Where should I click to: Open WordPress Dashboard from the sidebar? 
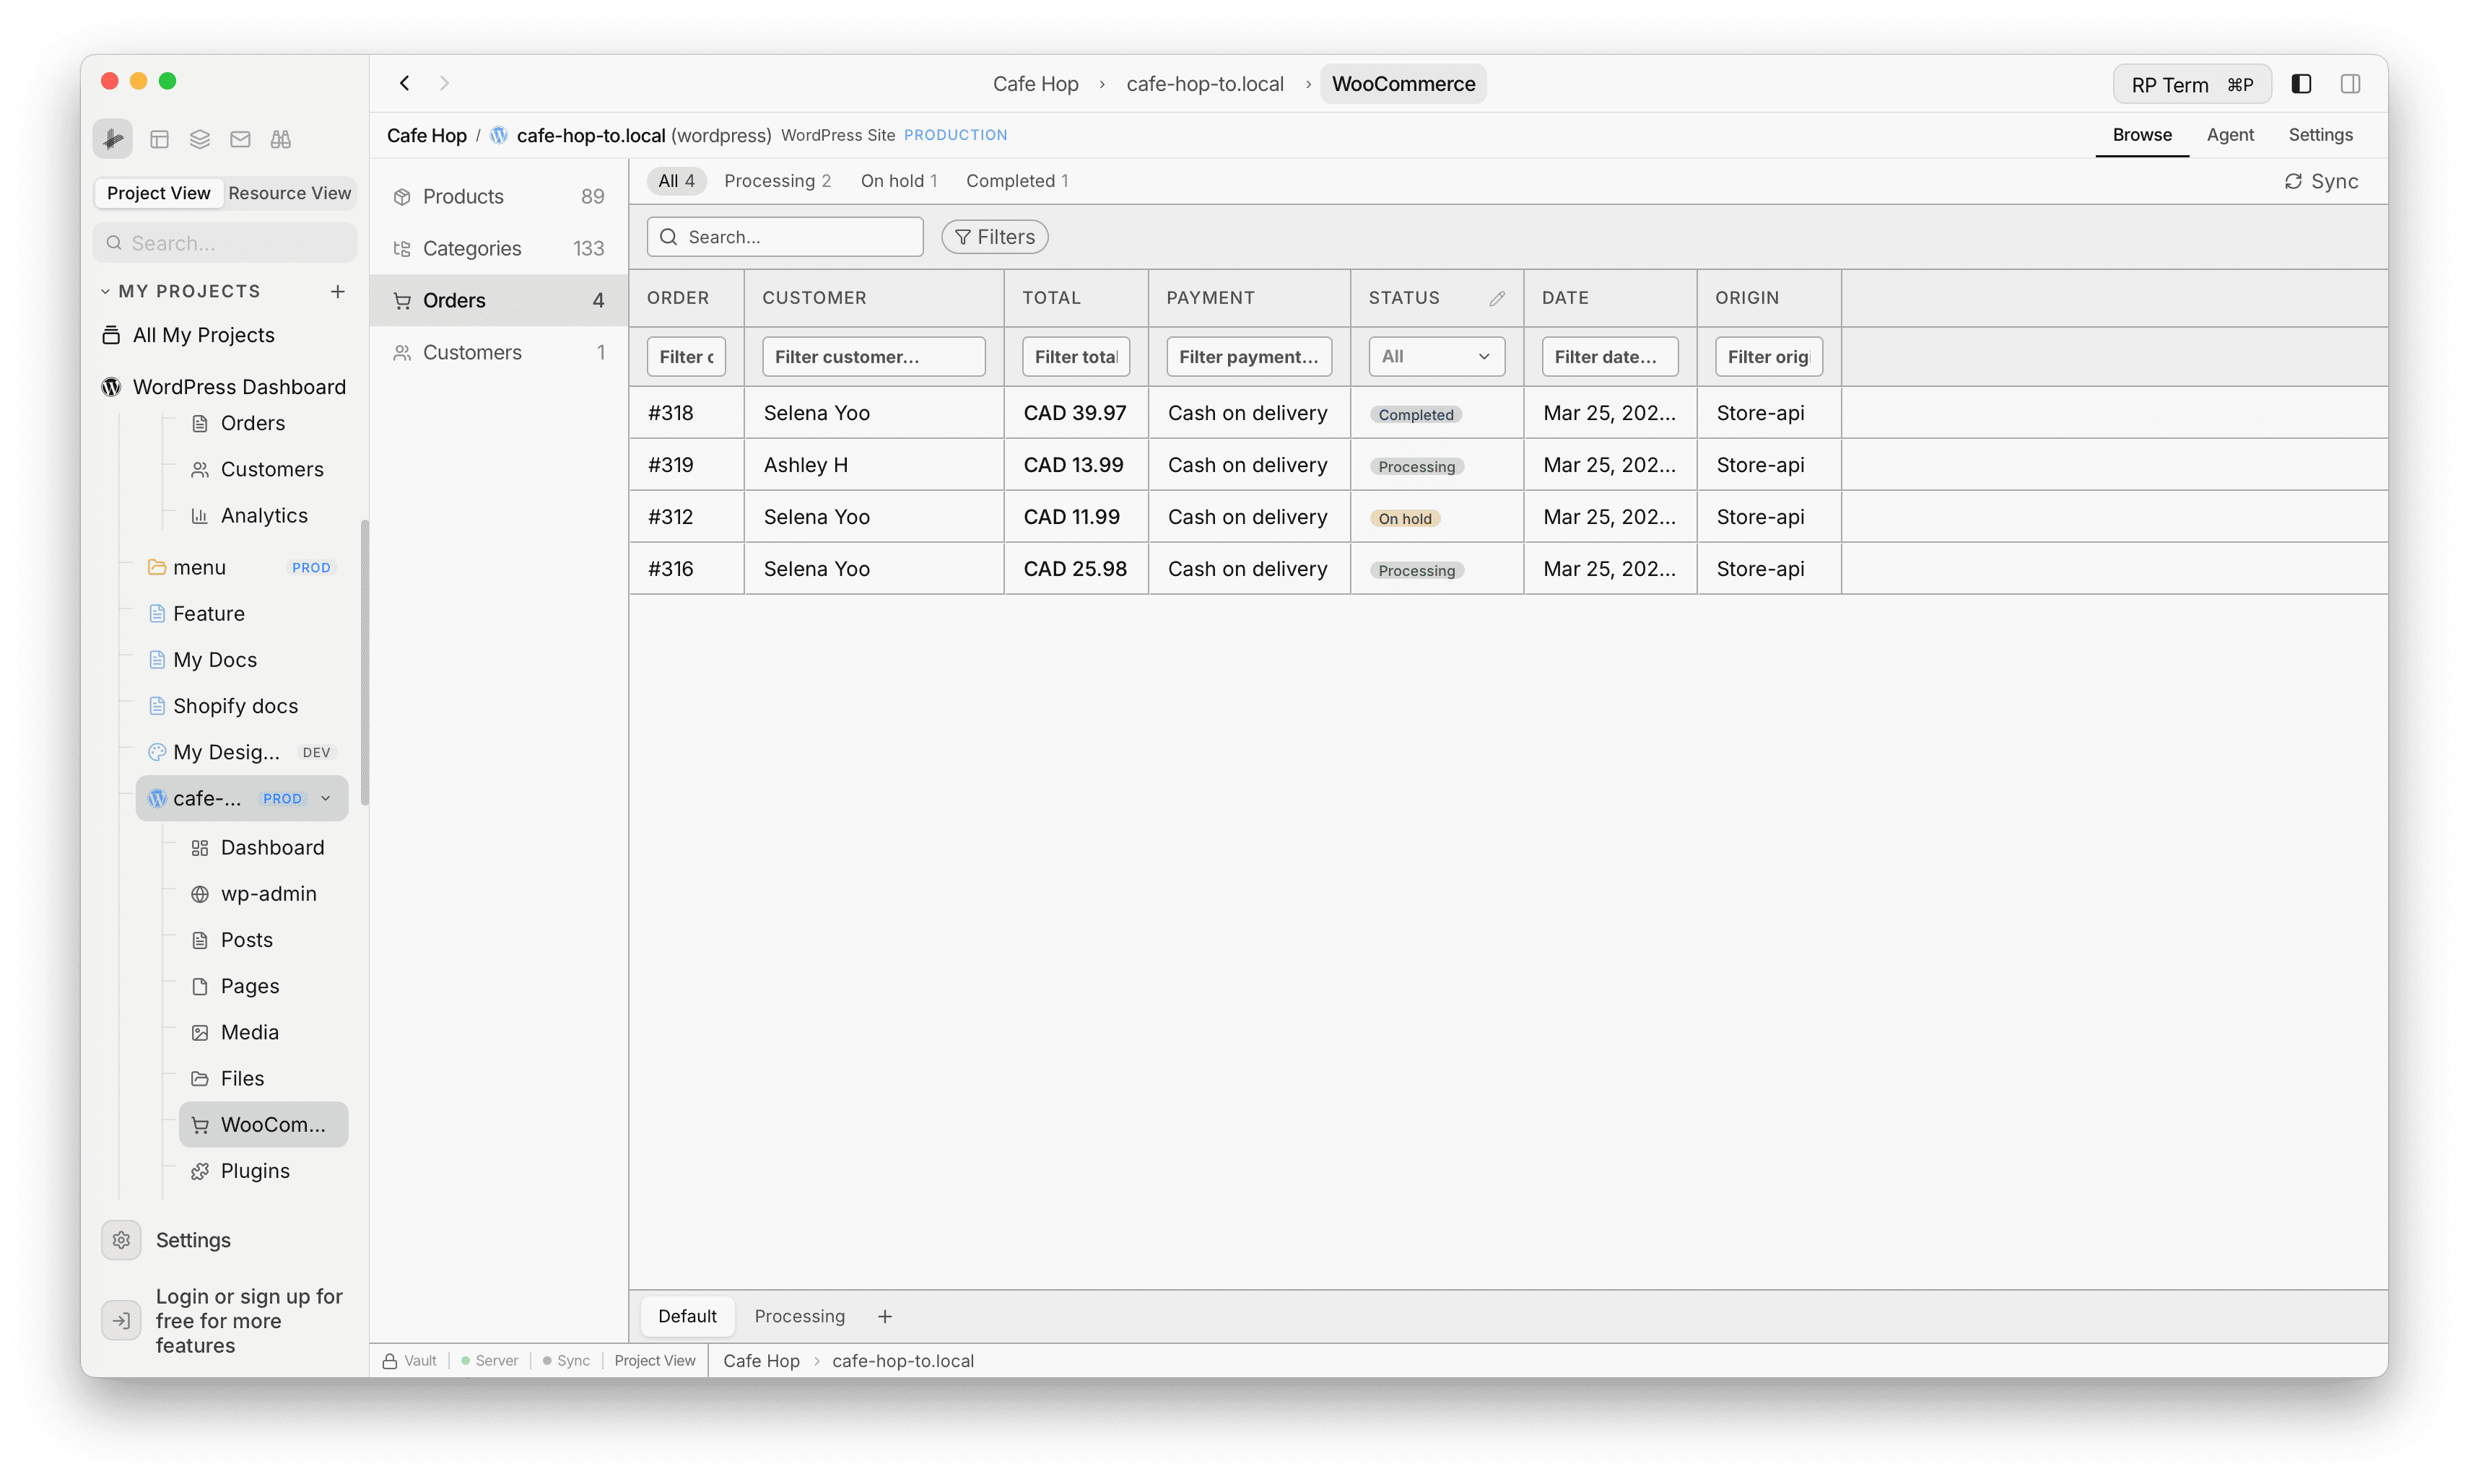point(239,387)
